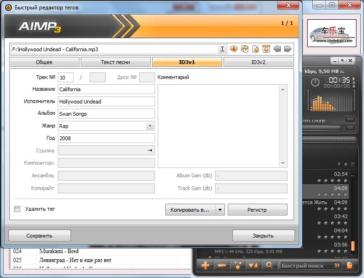Click the double-chevron in quick search box
Screen dimensions: 364x278
(x=337, y=266)
